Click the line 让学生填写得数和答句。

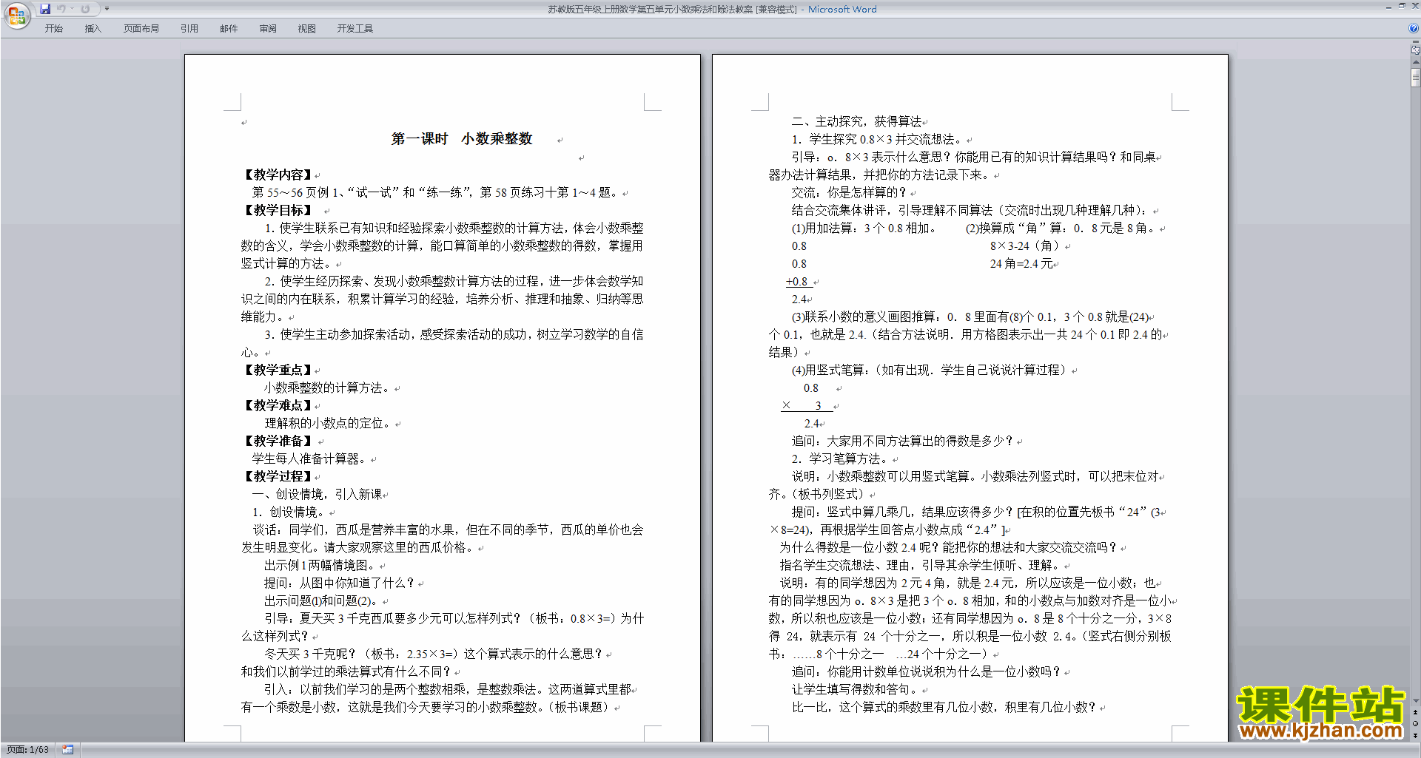(x=856, y=689)
